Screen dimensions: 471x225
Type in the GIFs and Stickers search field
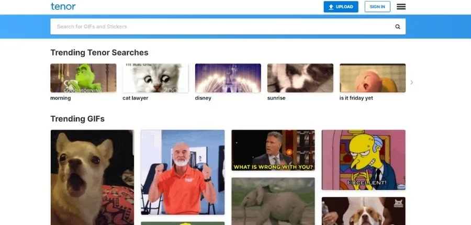pyautogui.click(x=220, y=27)
